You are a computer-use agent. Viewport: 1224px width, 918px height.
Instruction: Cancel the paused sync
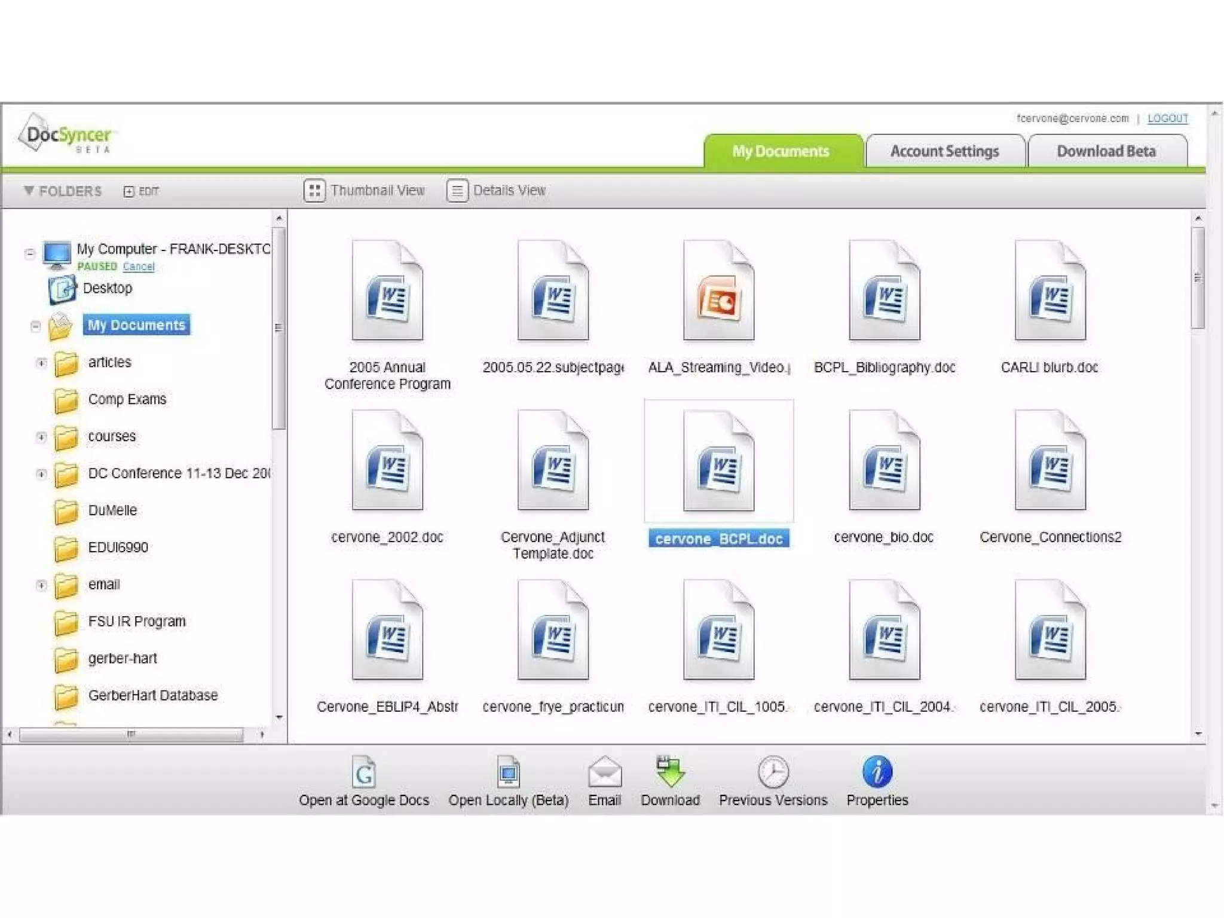pos(139,267)
